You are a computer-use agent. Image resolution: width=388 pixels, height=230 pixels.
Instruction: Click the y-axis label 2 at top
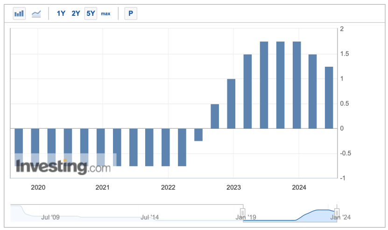342,29
